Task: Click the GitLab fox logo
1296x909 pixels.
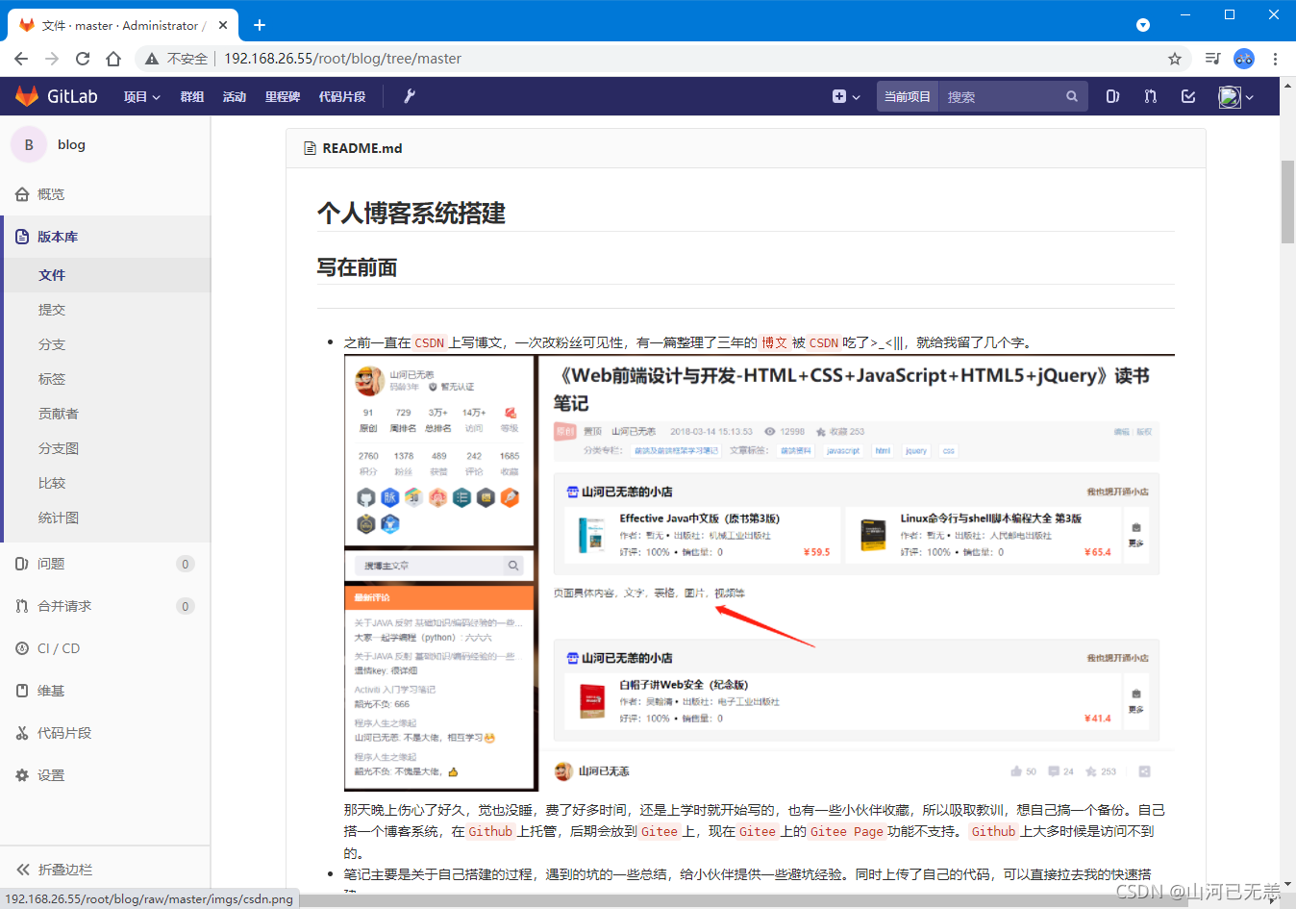Action: 27,96
